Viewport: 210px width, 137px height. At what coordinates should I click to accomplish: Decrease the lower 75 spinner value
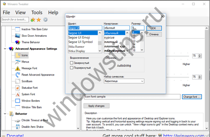[x=200, y=78]
